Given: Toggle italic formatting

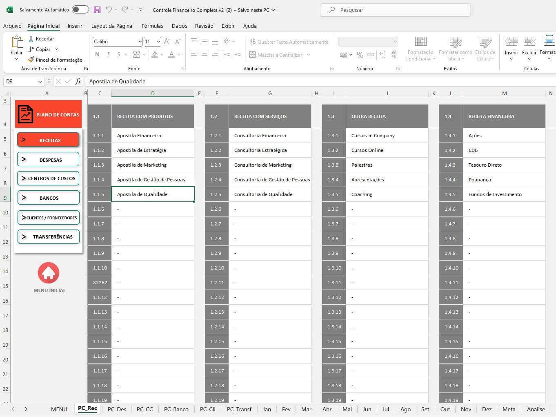Looking at the screenshot, I should click(107, 54).
